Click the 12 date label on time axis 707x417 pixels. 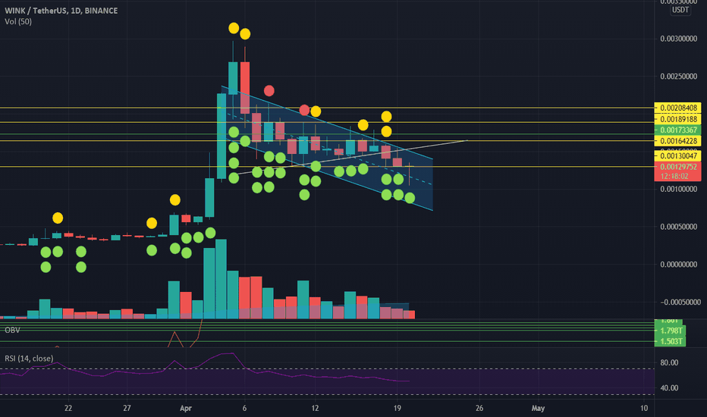315,408
